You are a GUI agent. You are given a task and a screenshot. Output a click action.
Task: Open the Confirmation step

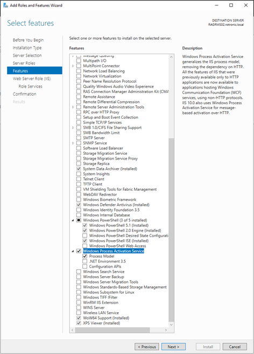coord(24,94)
